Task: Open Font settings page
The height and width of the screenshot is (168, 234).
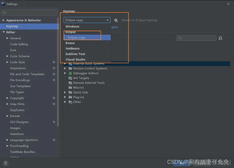Action: 13,50
